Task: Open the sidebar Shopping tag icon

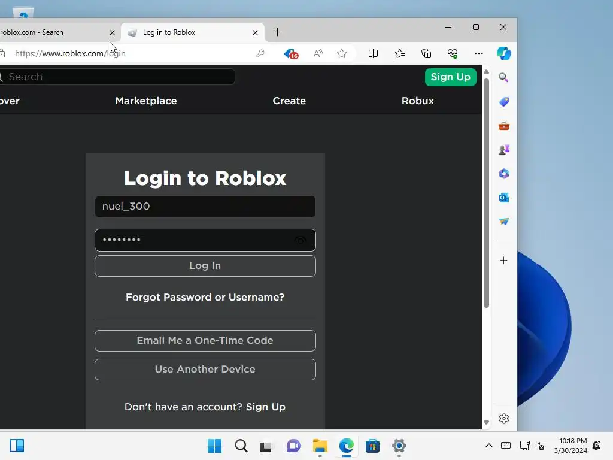Action: tap(504, 102)
